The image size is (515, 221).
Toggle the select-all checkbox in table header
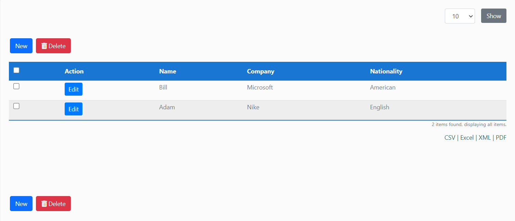point(16,70)
